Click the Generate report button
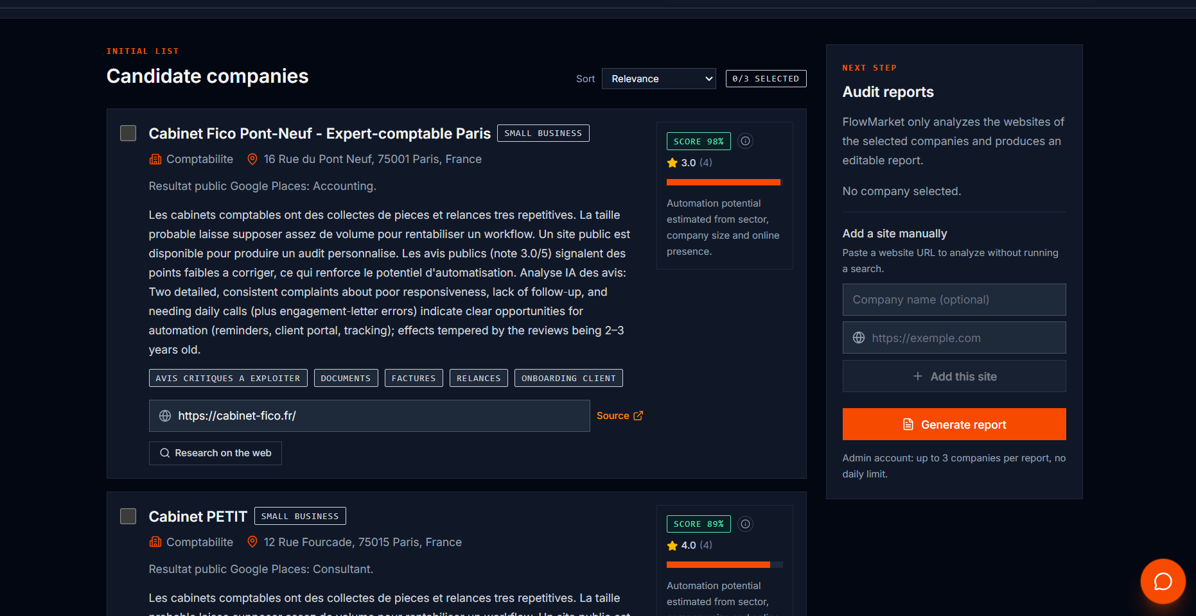1196x616 pixels. pos(954,424)
